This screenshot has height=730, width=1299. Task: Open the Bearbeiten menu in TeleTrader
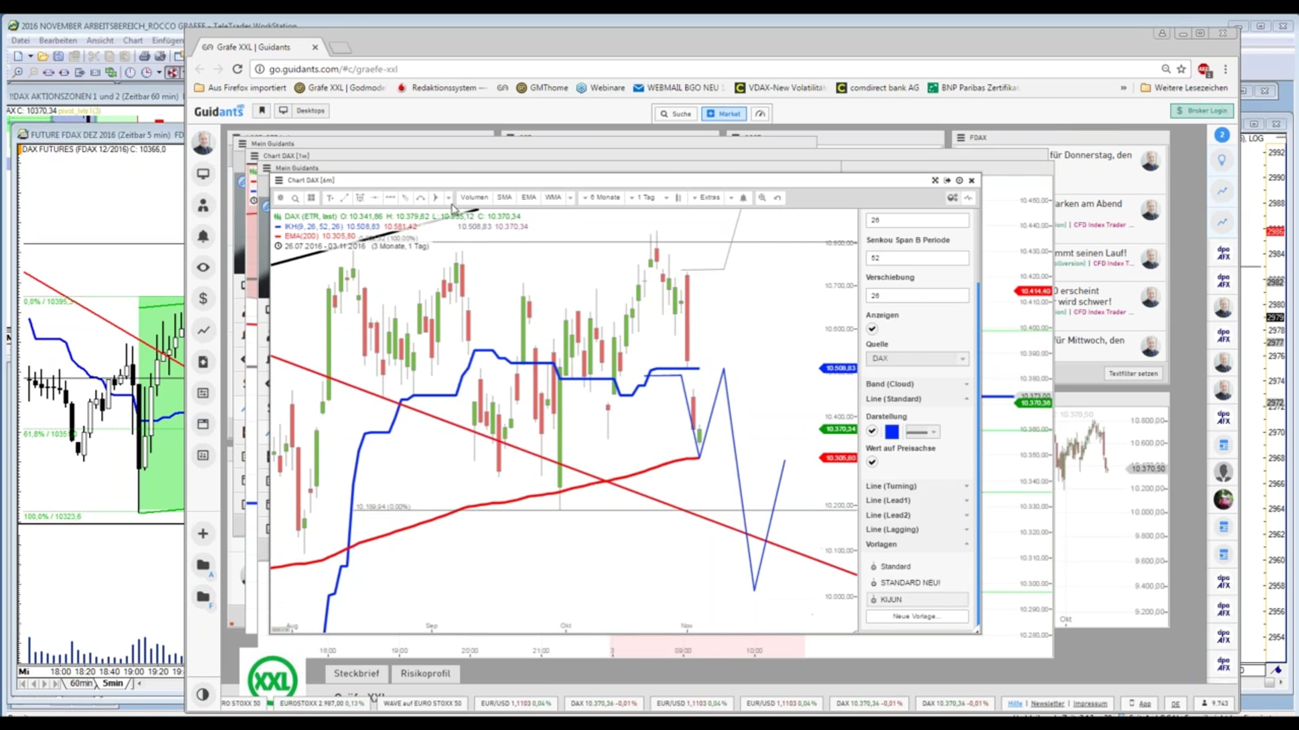pos(58,41)
